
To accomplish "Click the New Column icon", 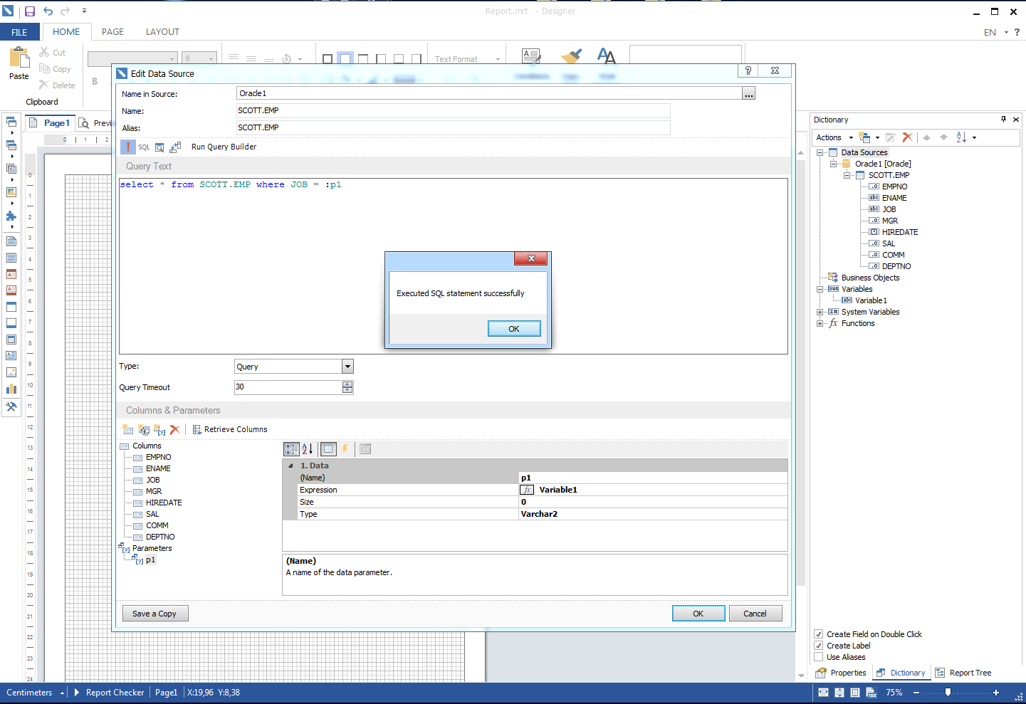I will pyautogui.click(x=128, y=430).
